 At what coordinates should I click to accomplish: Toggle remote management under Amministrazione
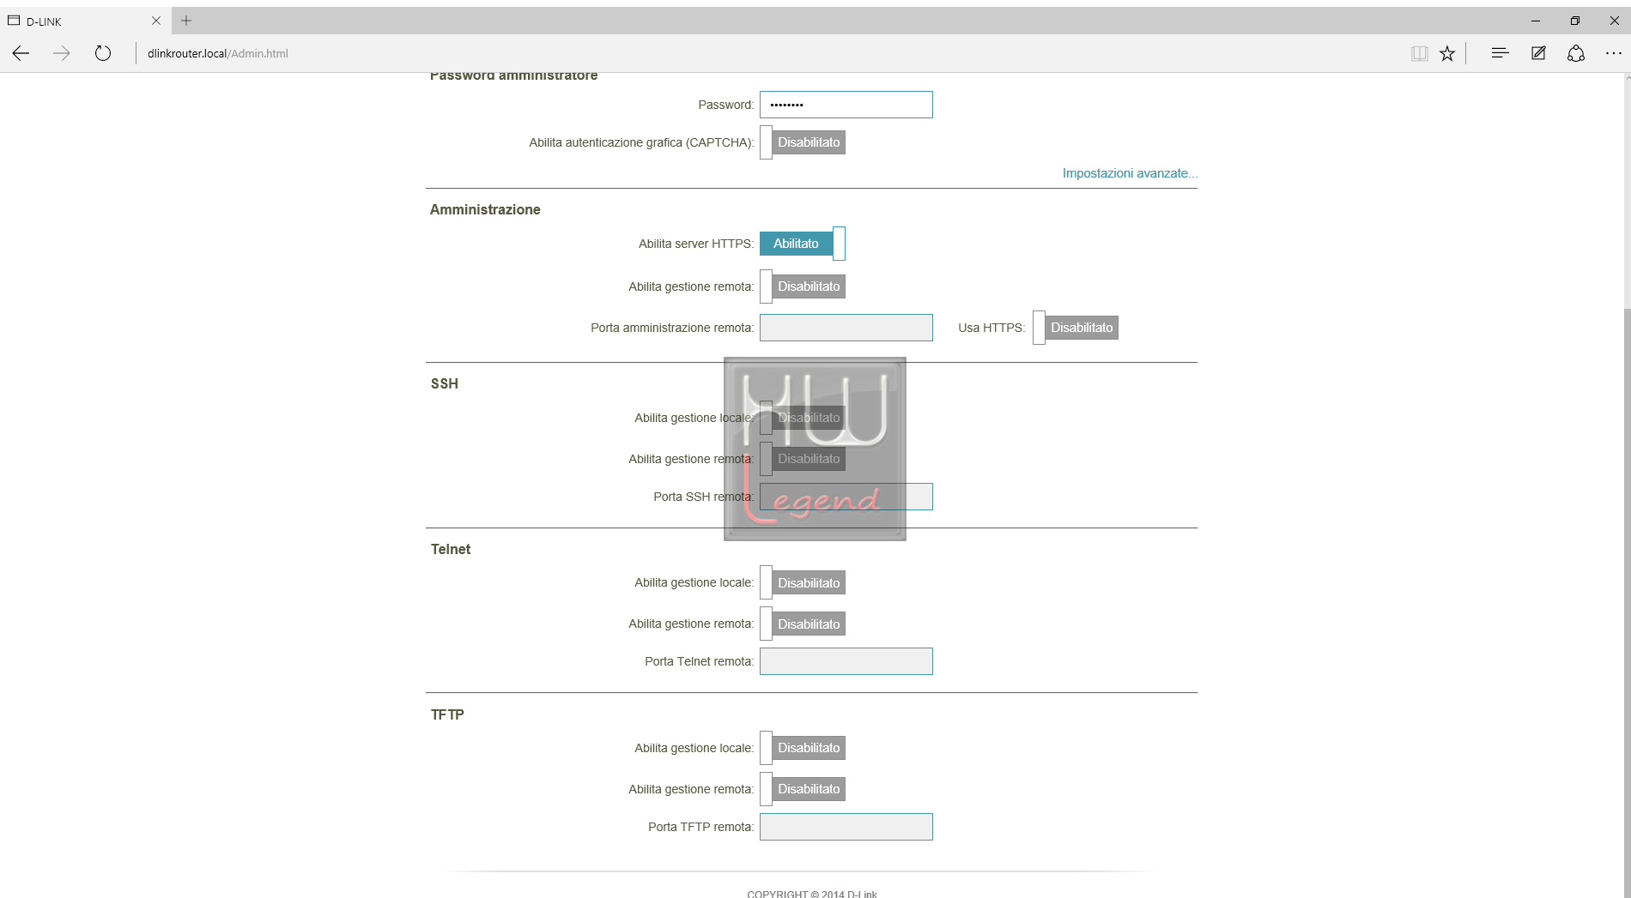point(803,286)
